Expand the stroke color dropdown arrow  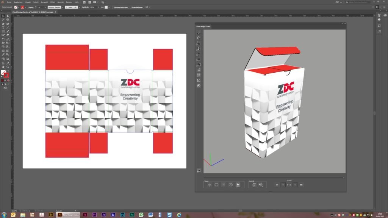(26, 7)
